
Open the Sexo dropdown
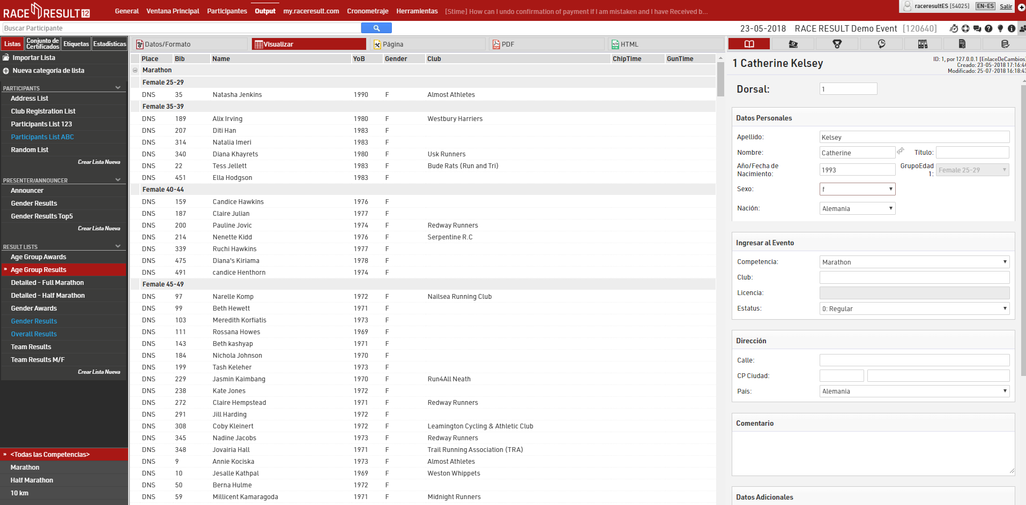tap(857, 189)
